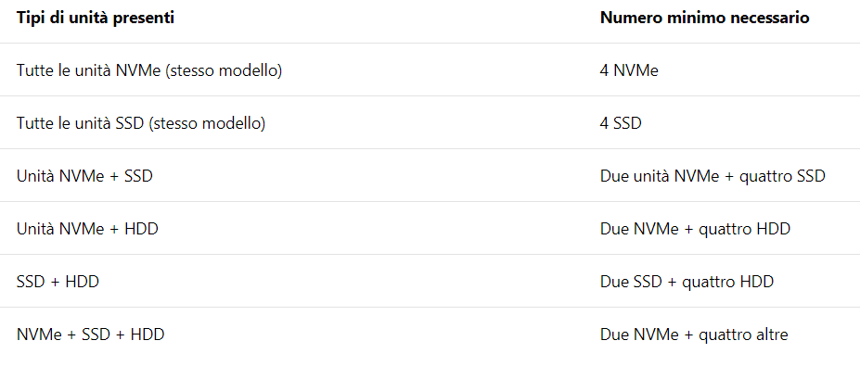Select 'Due unità NVMe + quattro SSD' cell
The image size is (860, 366).
tap(712, 176)
